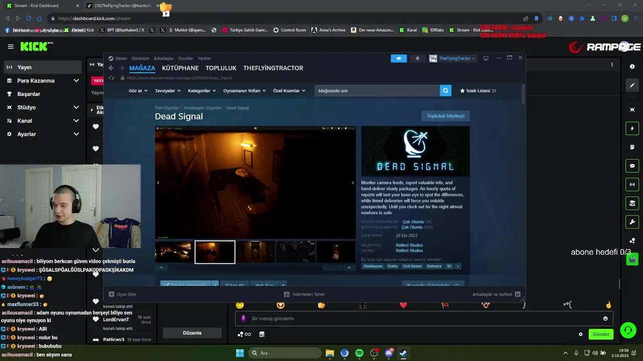This screenshot has width=643, height=361.
Task: Go back in the Steam window
Action: [112, 68]
